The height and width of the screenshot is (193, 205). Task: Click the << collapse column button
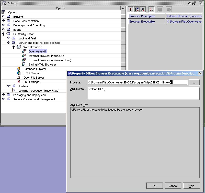pyautogui.click(x=123, y=8)
